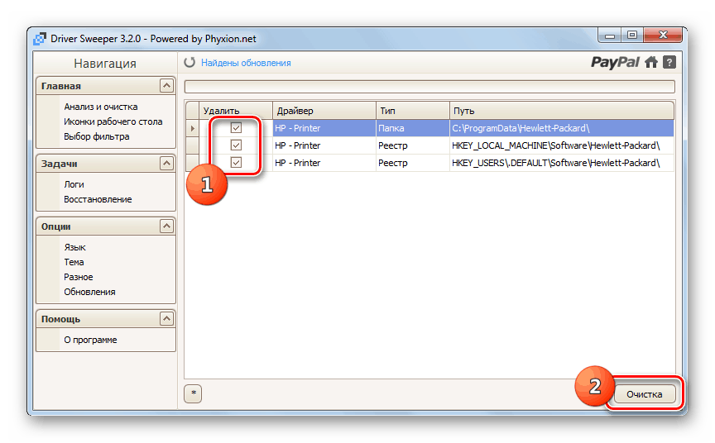This screenshot has width=715, height=443.
Task: Open Иконки рабочего стола page
Action: coord(113,121)
